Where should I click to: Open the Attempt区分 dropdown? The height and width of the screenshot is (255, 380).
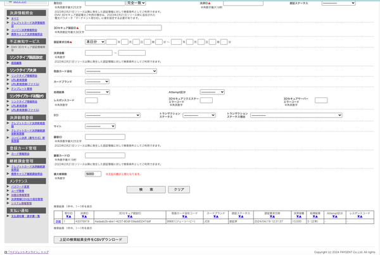212,92
